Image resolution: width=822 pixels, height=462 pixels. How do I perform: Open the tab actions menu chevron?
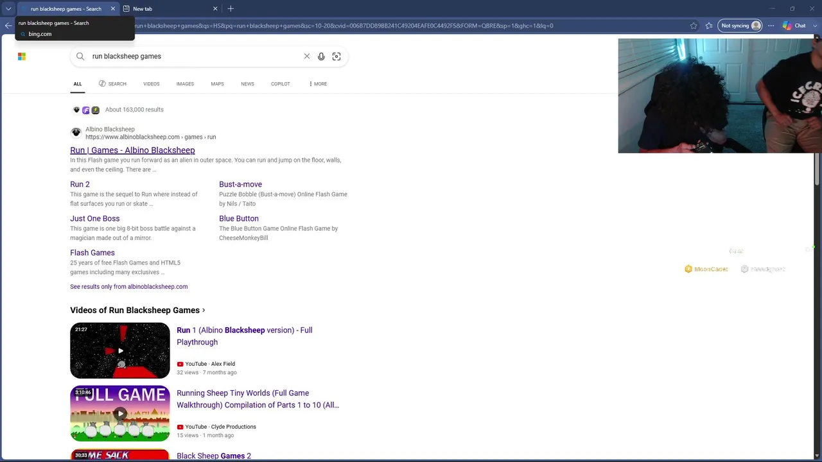pyautogui.click(x=8, y=9)
